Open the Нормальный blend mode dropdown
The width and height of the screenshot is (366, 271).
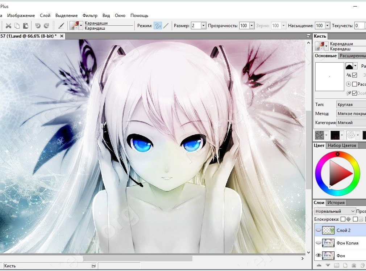click(x=335, y=211)
